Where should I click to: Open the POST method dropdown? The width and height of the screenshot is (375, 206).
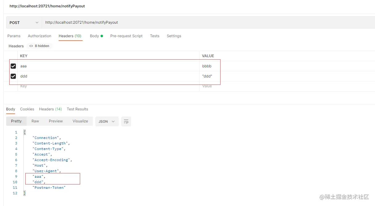[x=24, y=22]
